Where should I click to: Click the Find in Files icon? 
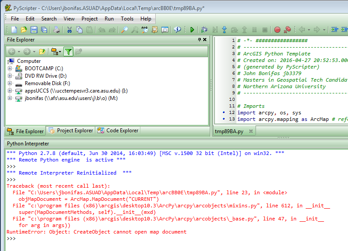point(155,30)
